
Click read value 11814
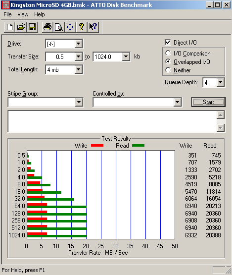(x=213, y=192)
